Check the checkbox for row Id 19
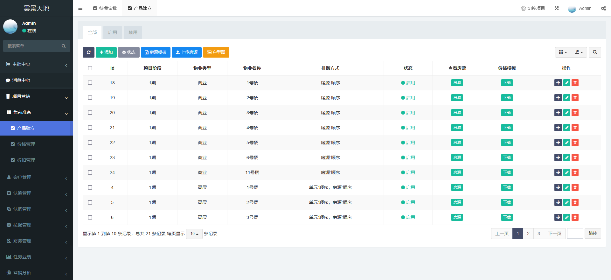This screenshot has height=280, width=611. 90,98
